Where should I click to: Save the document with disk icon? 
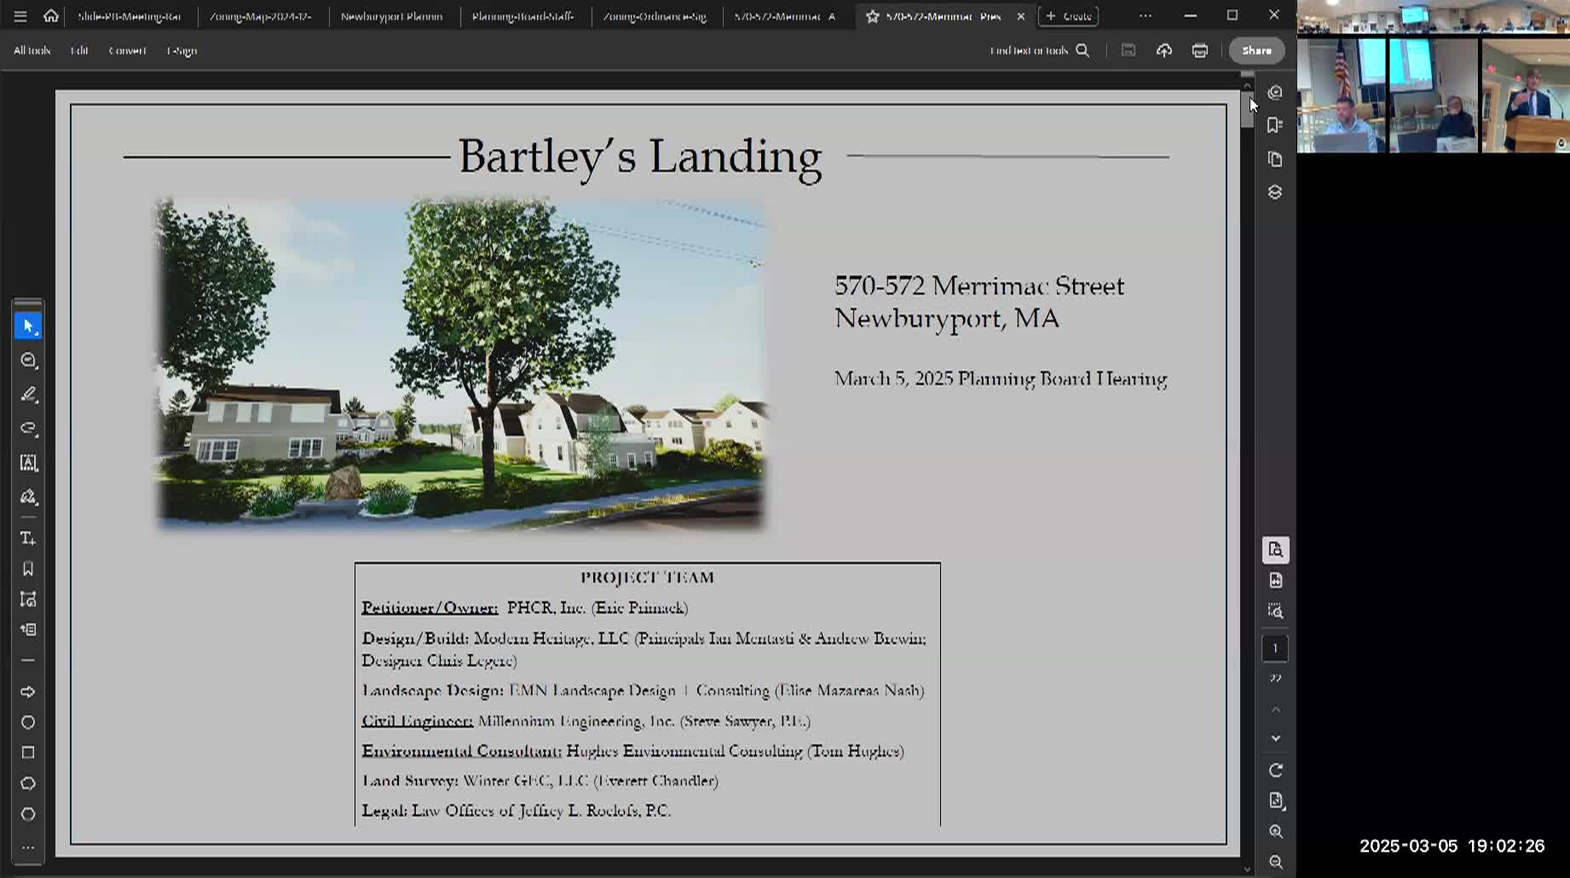(1128, 50)
